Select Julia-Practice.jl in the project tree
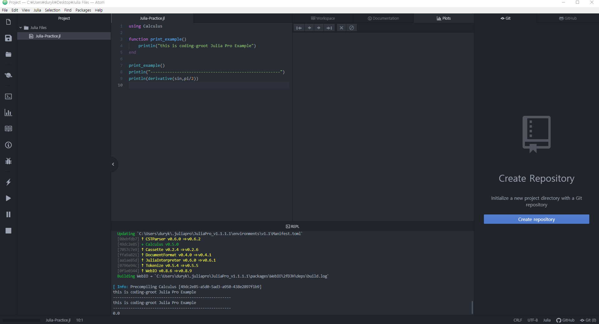The width and height of the screenshot is (599, 324). 64,36
